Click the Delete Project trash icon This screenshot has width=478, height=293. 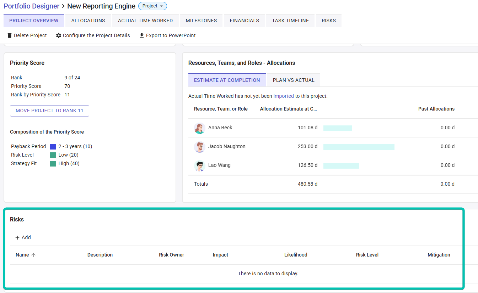point(10,35)
